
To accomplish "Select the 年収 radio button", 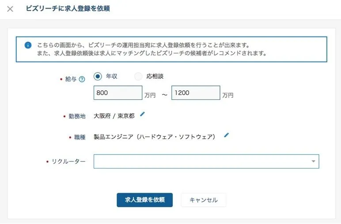I will tap(98, 76).
